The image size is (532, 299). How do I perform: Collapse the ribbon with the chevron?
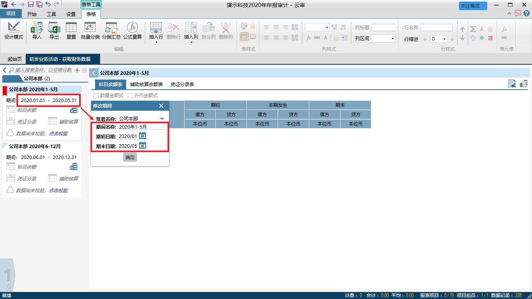click(509, 14)
